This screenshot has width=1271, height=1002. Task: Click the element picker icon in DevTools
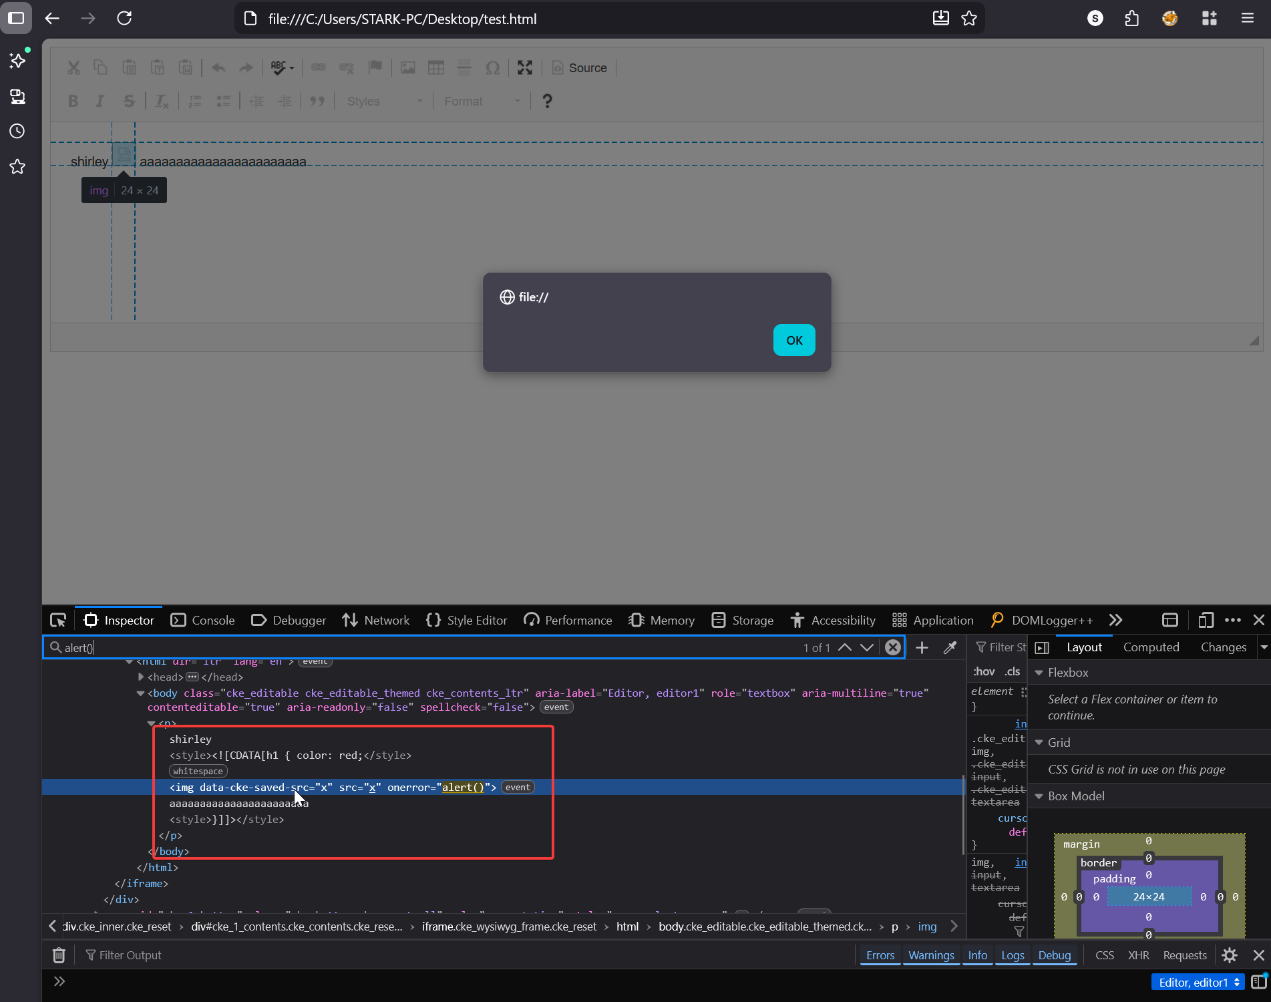click(x=58, y=620)
